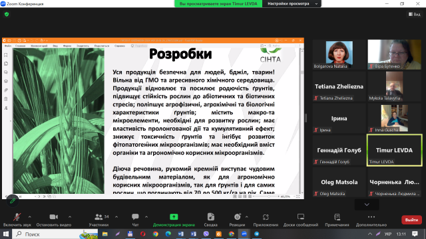Select Віра Бутенко video tile
This screenshot has height=239, width=426.
click(x=394, y=54)
